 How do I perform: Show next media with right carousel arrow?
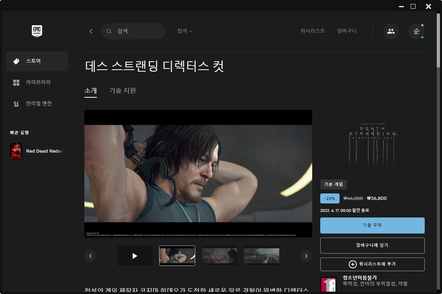[x=306, y=256]
